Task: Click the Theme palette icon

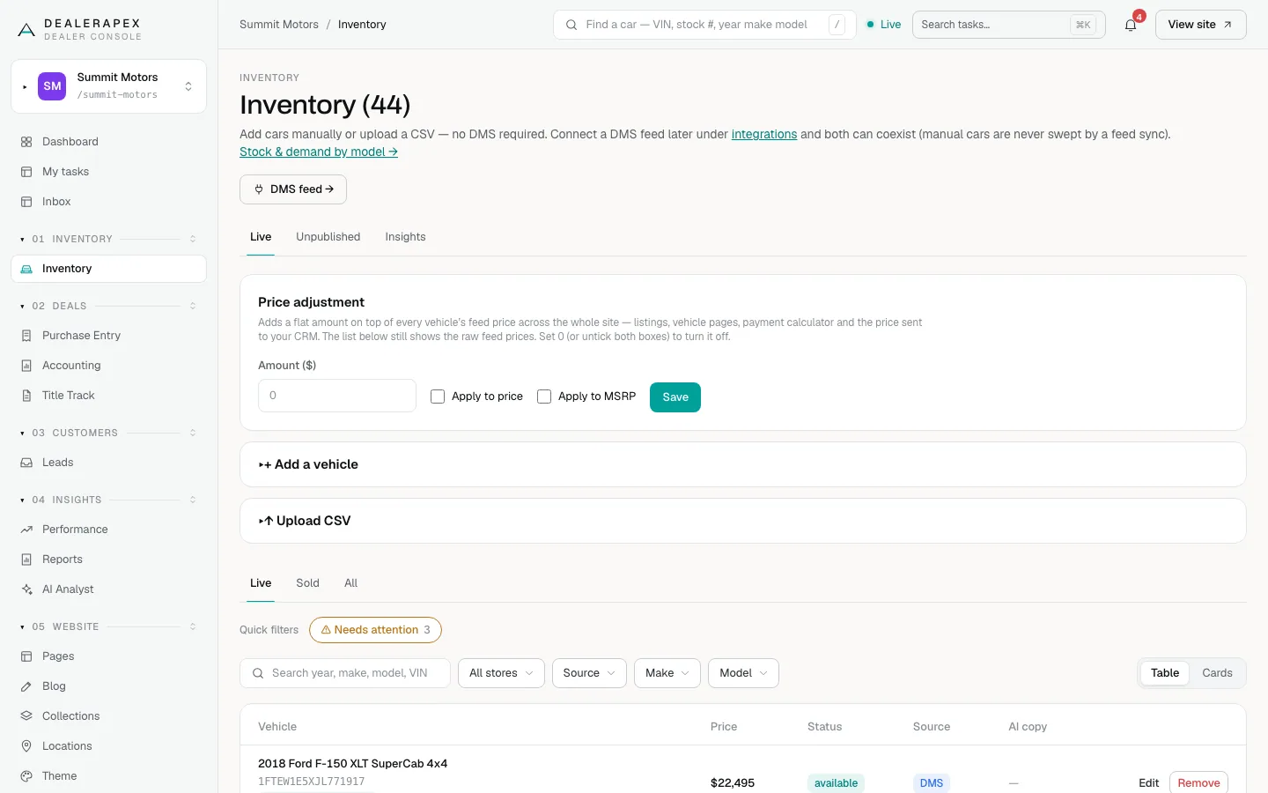Action: [26, 776]
